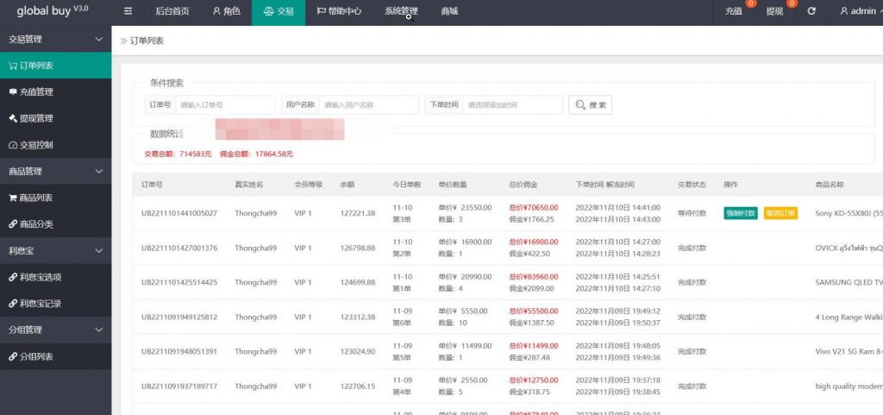Image resolution: width=883 pixels, height=415 pixels.
Task: Click the cart icon beside 商品列表
Action: tap(13, 198)
